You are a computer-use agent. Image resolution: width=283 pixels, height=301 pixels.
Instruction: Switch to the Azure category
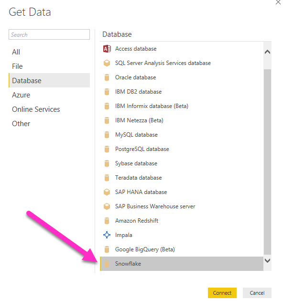tap(21, 95)
